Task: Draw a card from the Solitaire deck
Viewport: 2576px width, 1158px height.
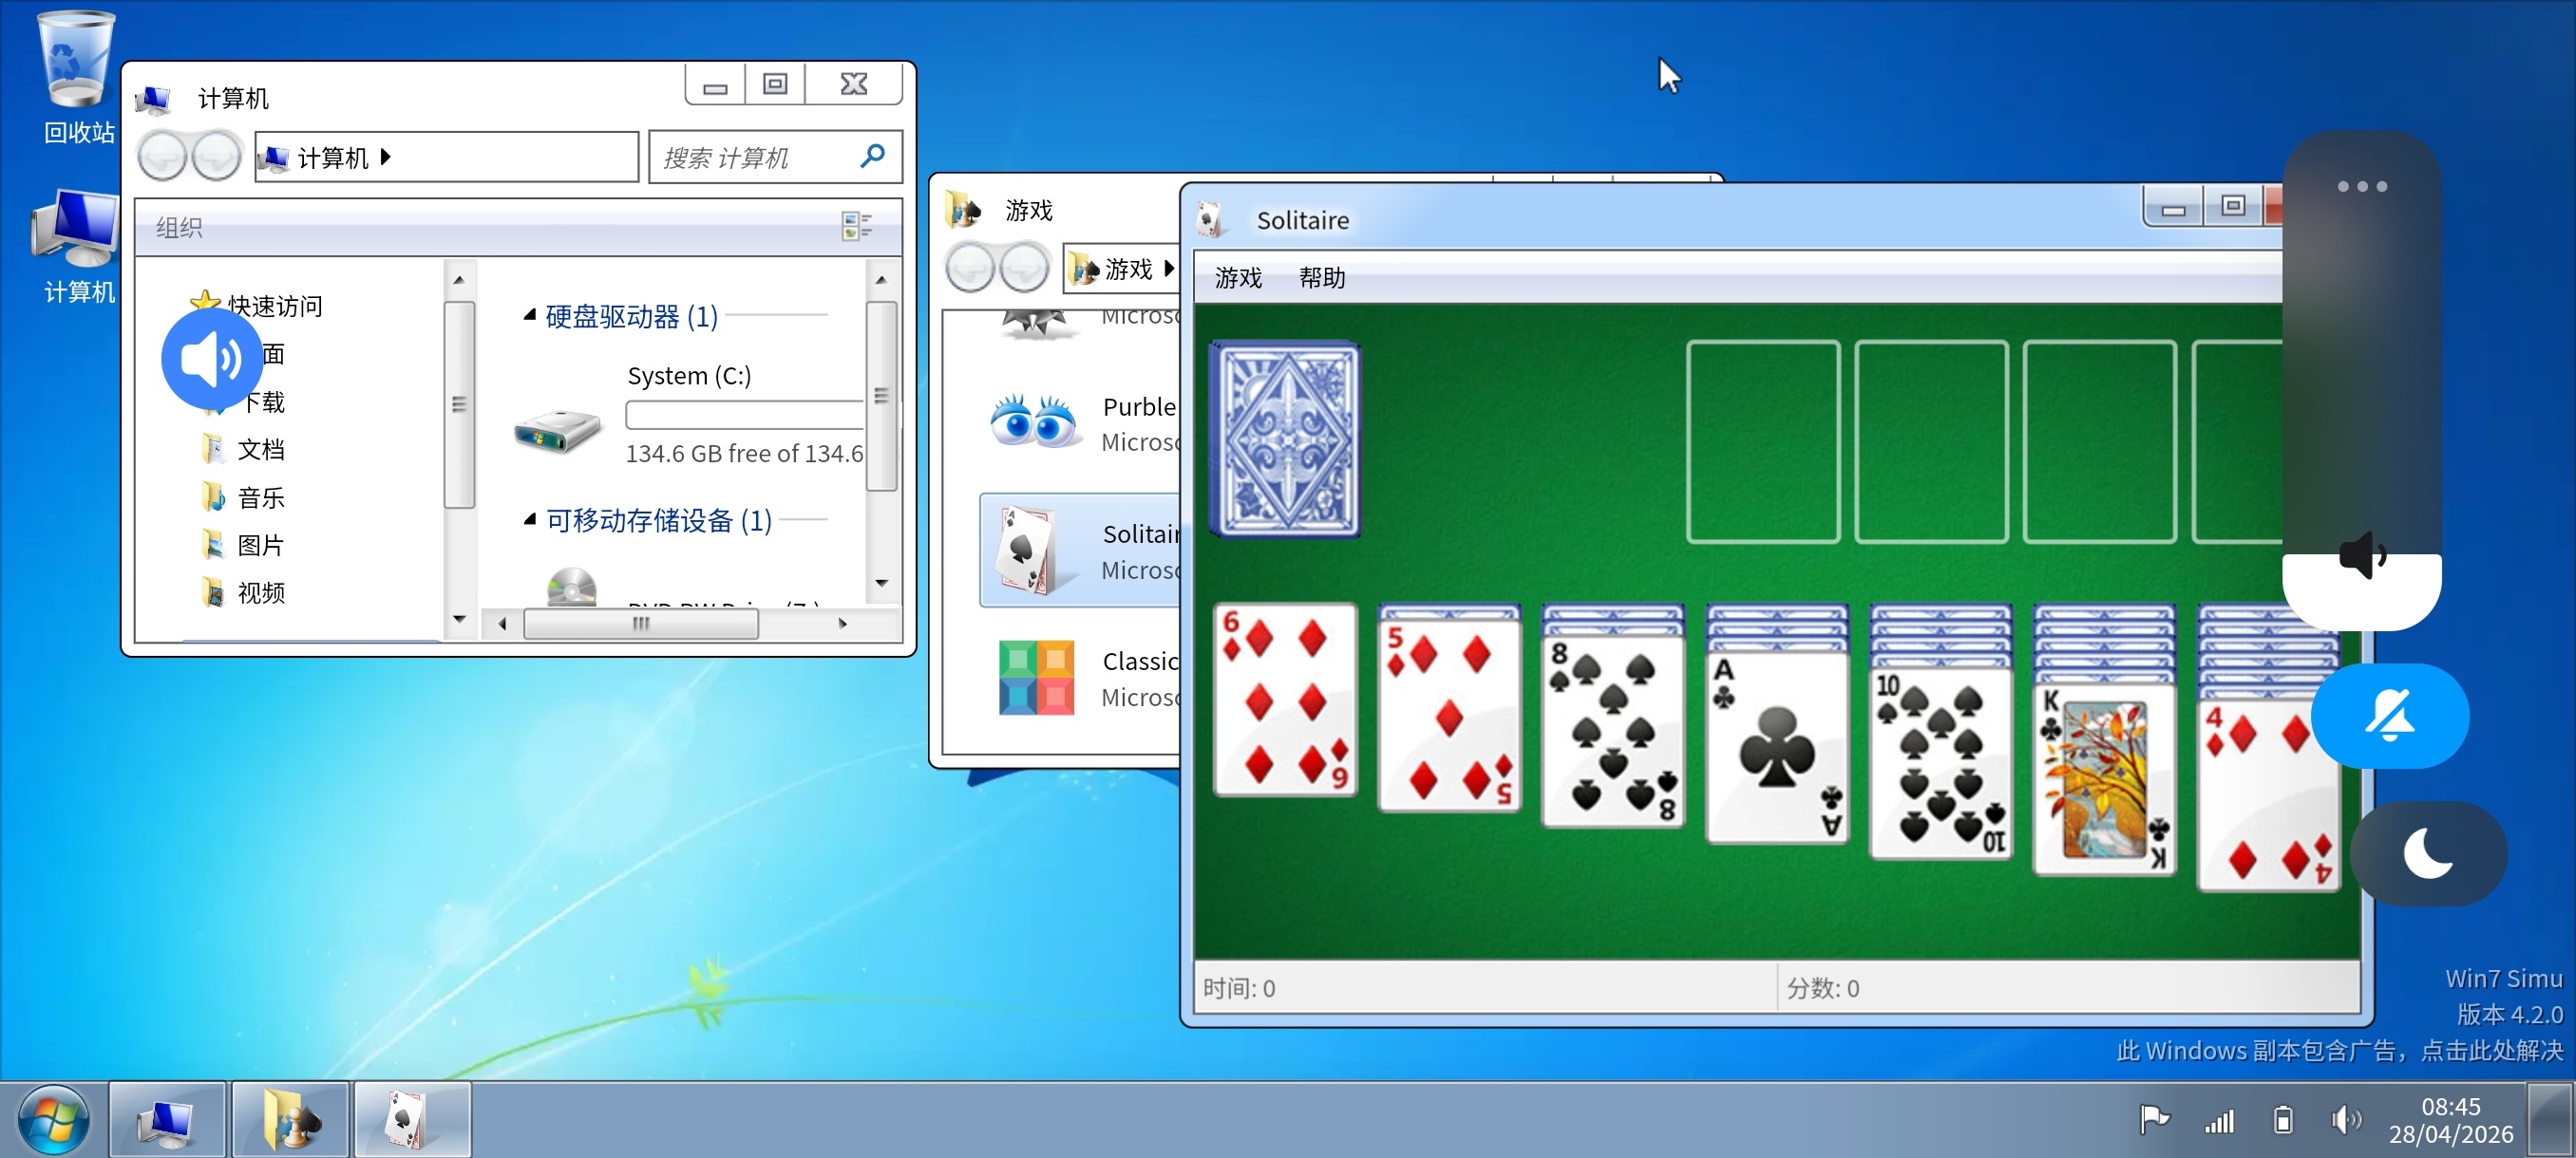Action: [x=1285, y=439]
